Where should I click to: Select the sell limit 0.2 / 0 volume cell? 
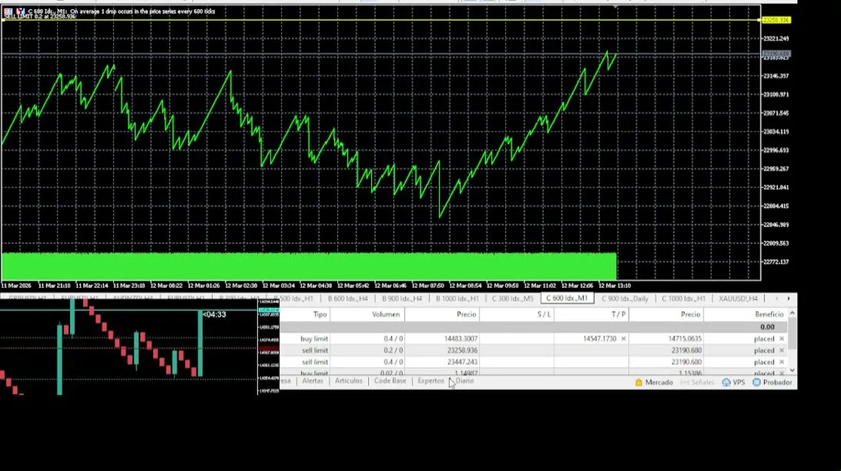(367, 351)
